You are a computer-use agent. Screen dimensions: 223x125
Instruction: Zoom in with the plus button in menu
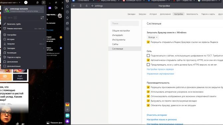coord(15,18)
